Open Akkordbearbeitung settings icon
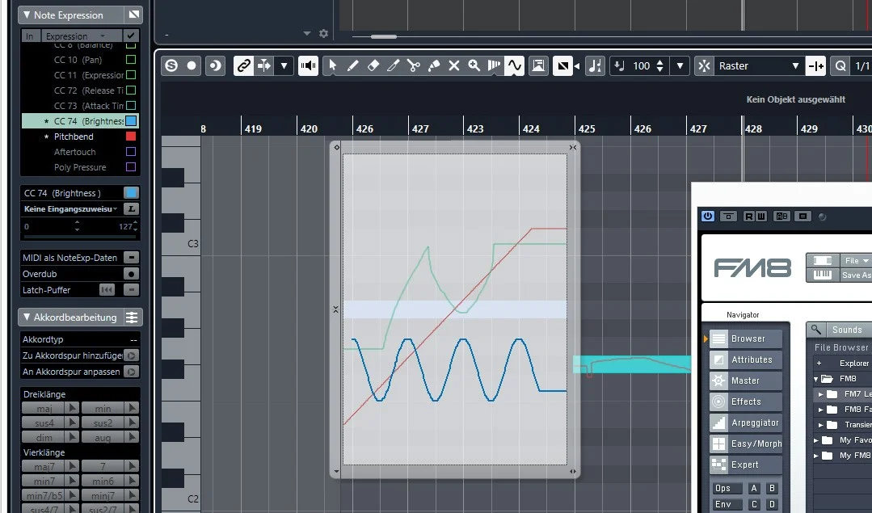This screenshot has height=513, width=872. point(132,317)
